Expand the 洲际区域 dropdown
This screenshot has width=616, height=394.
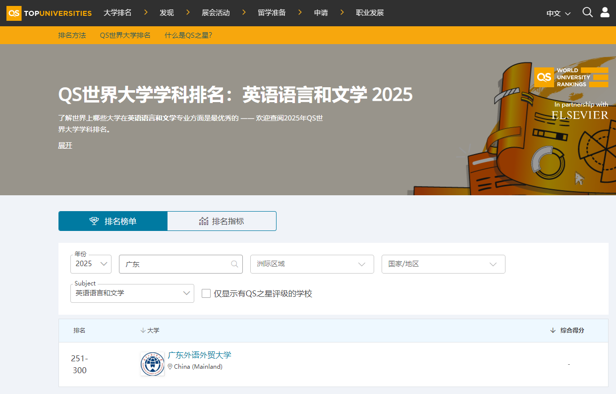coord(312,264)
